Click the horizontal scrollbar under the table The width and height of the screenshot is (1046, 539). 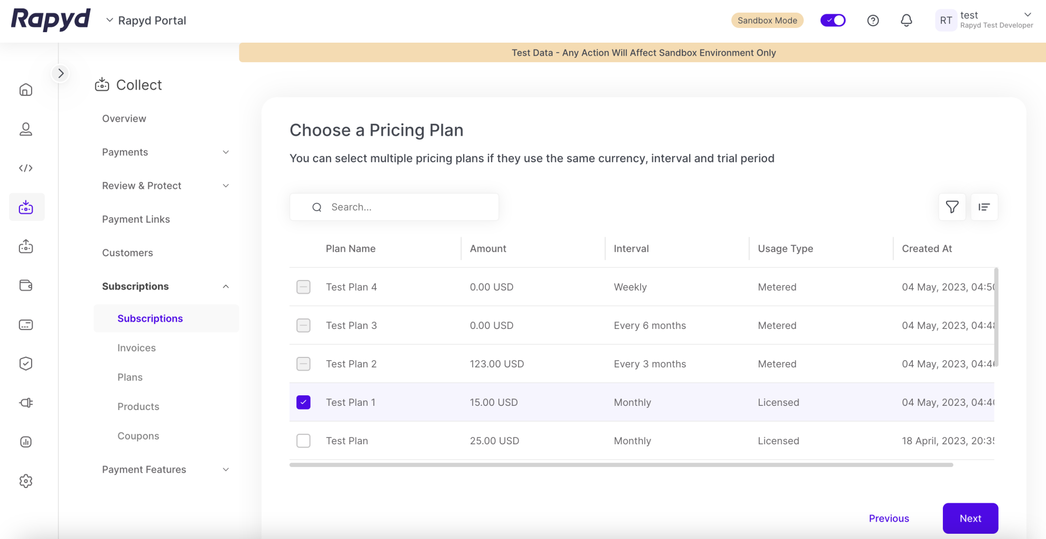pyautogui.click(x=621, y=465)
